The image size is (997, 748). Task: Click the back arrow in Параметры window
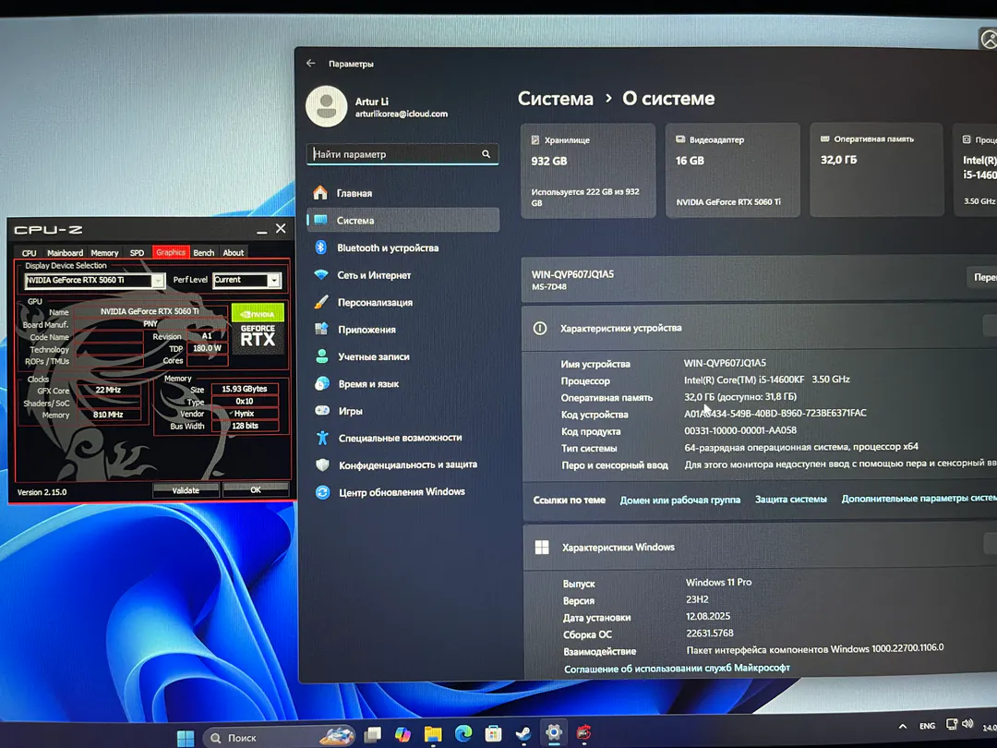(310, 63)
